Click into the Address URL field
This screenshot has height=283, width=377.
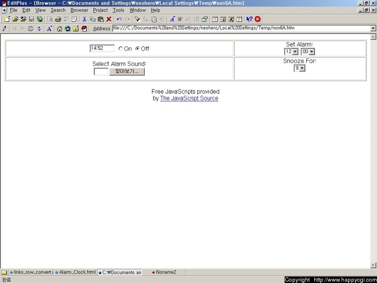pos(241,28)
